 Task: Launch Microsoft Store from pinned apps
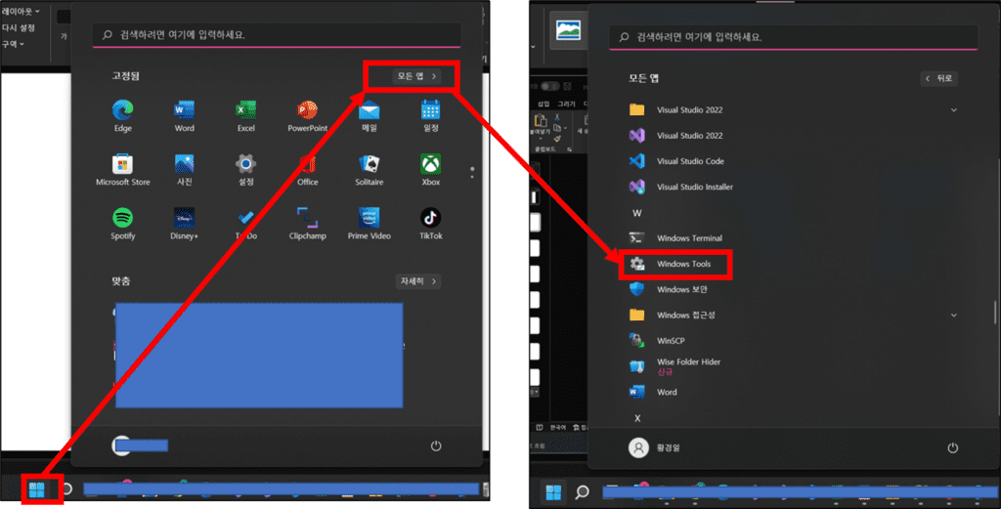click(122, 170)
